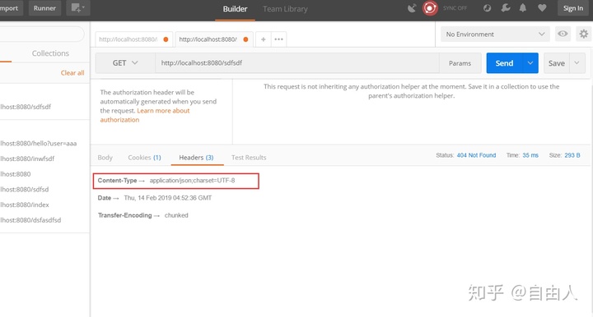
Task: Click the Send button
Action: [505, 63]
